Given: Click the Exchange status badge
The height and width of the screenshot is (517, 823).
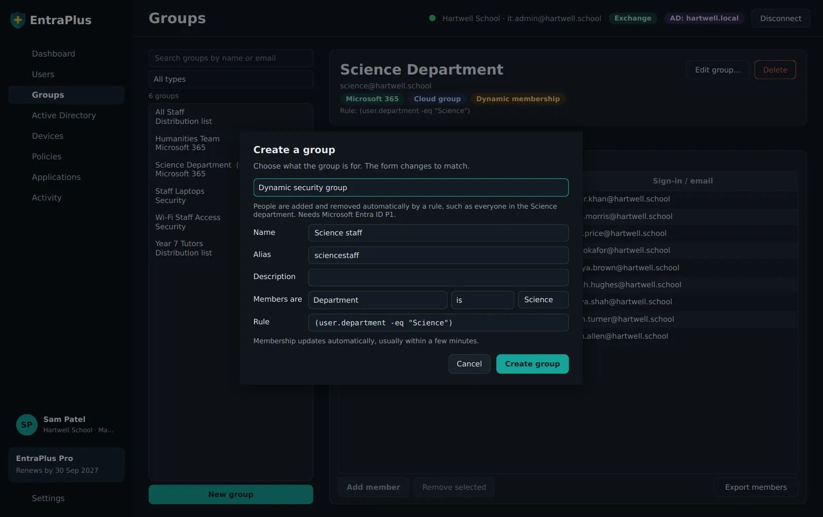Looking at the screenshot, I should click(x=633, y=19).
